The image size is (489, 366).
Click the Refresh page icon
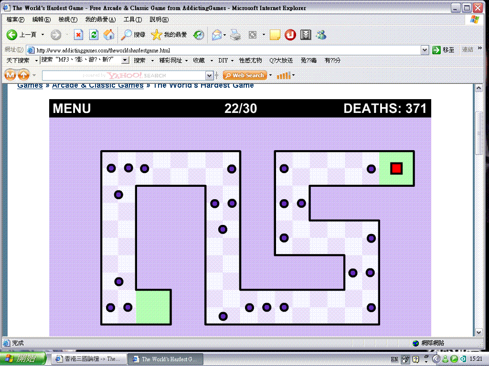[x=94, y=34]
